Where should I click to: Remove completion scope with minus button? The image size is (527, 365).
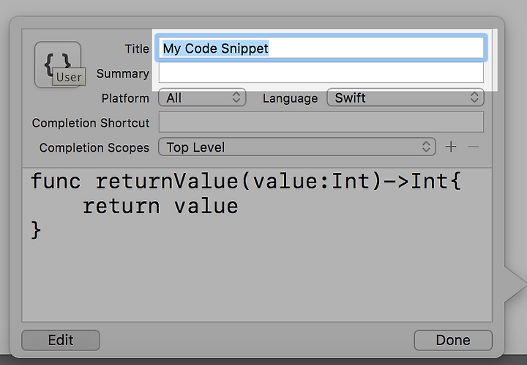(x=474, y=147)
